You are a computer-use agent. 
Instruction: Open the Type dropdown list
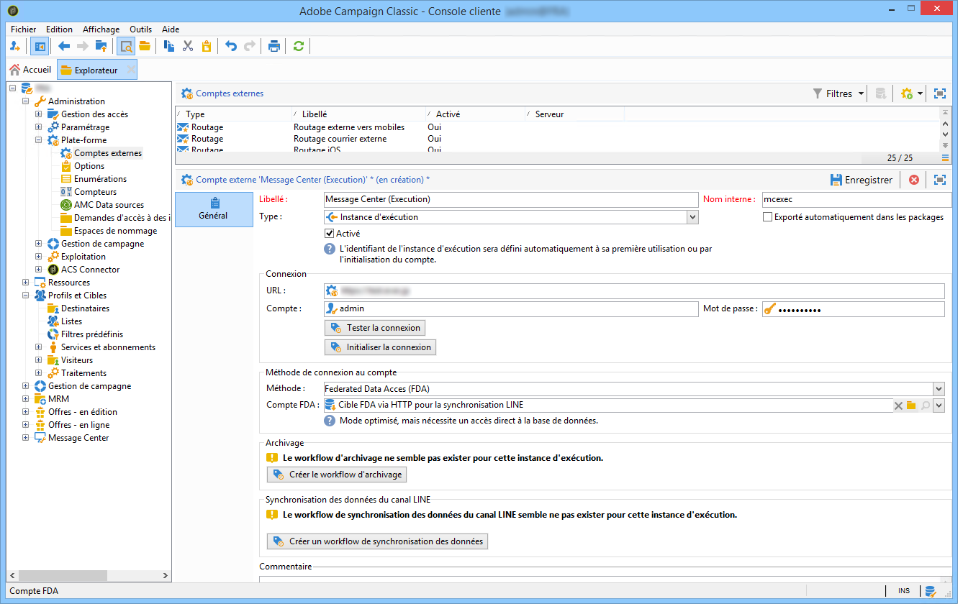tap(692, 217)
